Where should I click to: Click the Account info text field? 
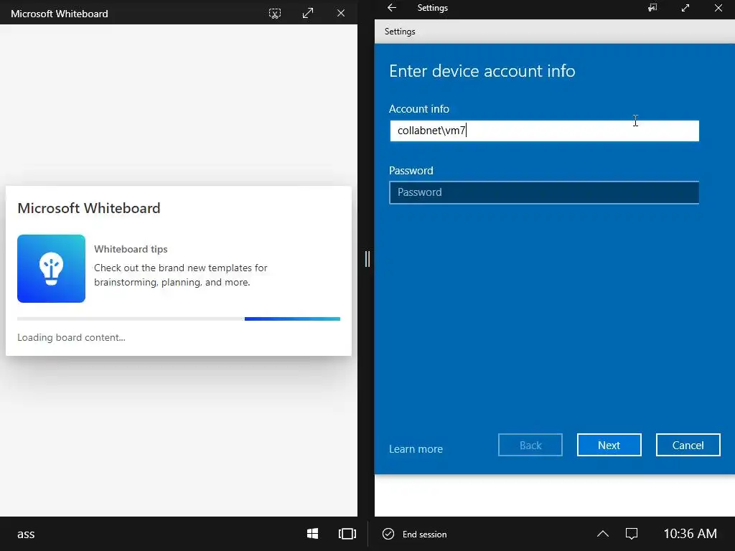coord(544,131)
